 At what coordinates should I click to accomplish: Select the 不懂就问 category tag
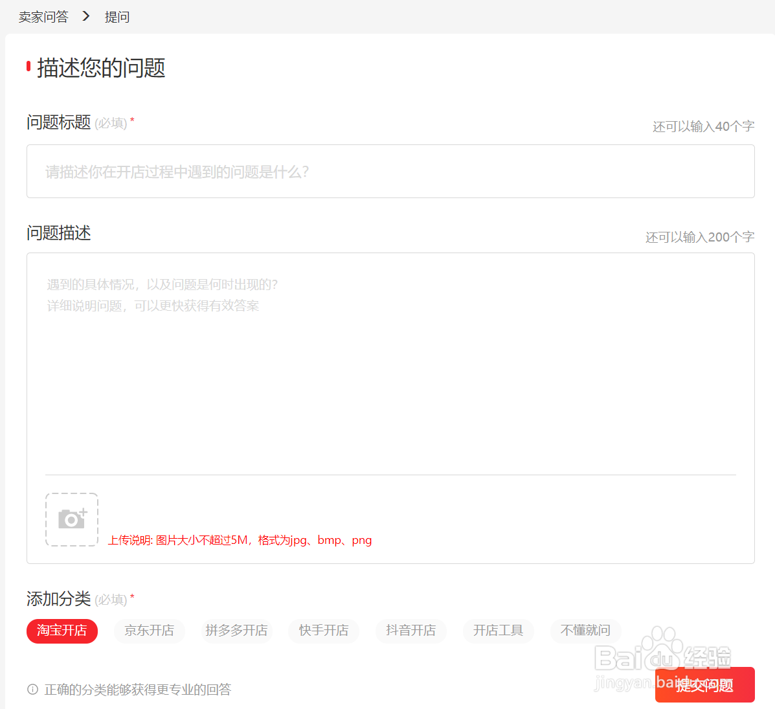[586, 631]
